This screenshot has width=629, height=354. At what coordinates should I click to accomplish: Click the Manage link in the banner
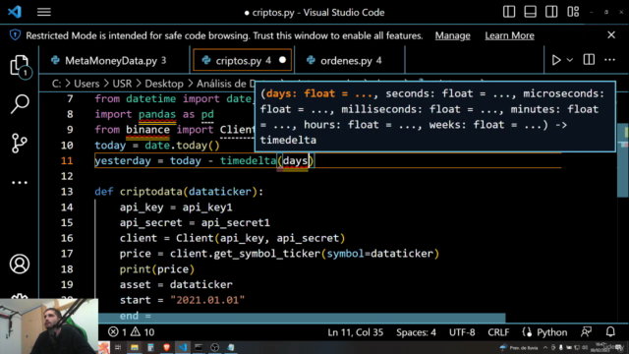point(452,35)
